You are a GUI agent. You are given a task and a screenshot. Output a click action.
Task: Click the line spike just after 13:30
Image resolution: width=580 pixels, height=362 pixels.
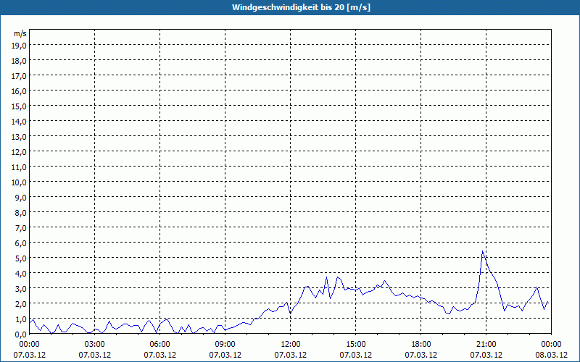(x=327, y=277)
